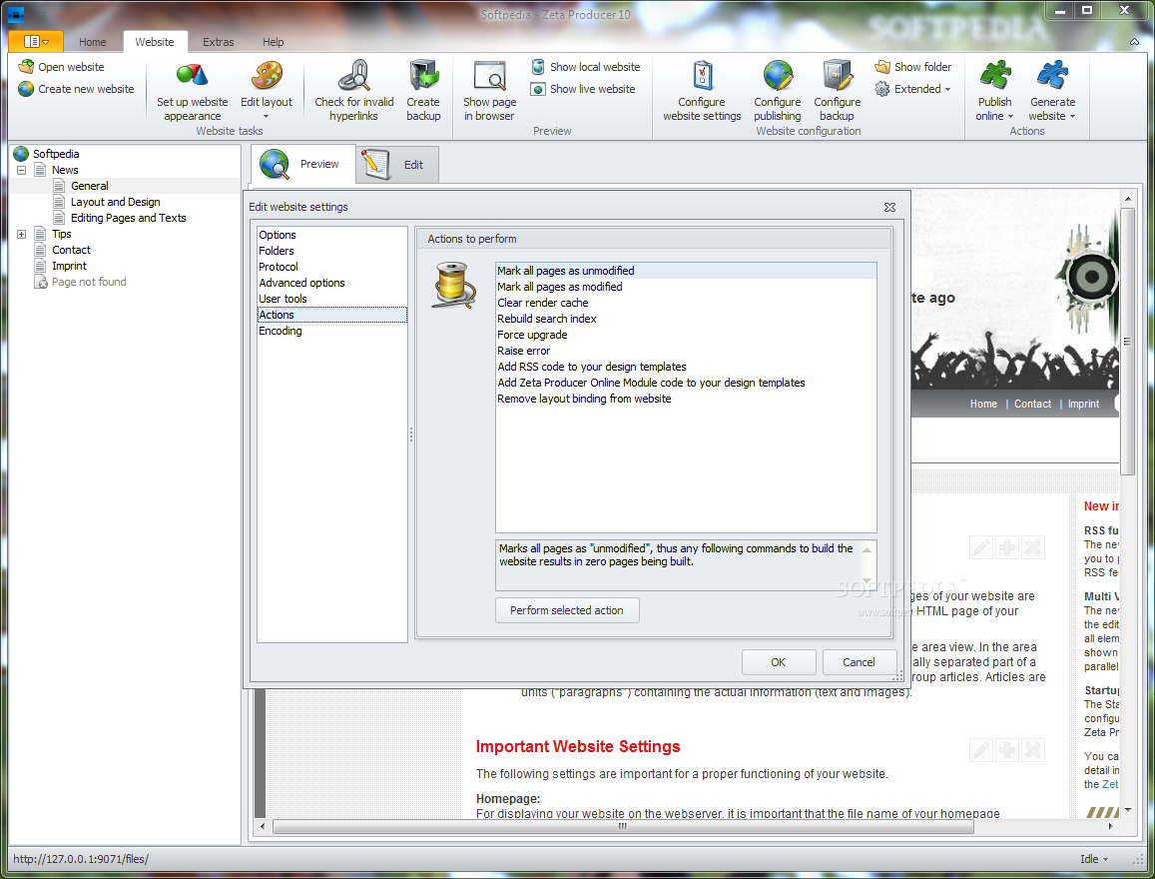This screenshot has width=1155, height=879.
Task: Confirm dialog with OK button
Action: pyautogui.click(x=778, y=662)
